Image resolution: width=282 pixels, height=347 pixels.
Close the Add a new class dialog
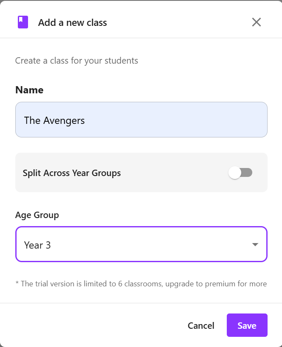point(256,22)
